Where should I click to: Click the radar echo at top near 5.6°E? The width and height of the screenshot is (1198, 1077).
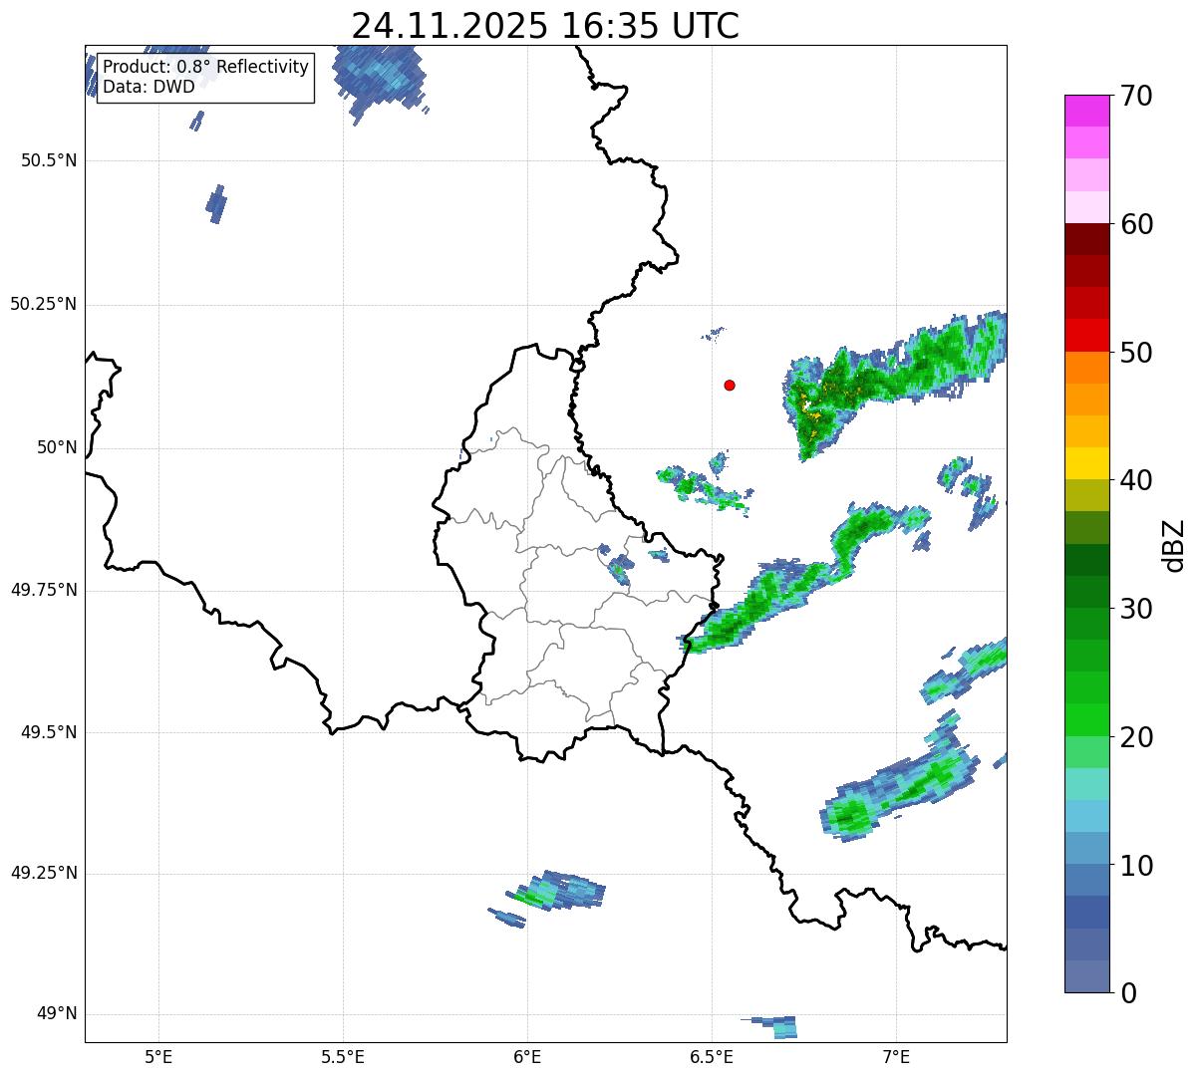379,78
